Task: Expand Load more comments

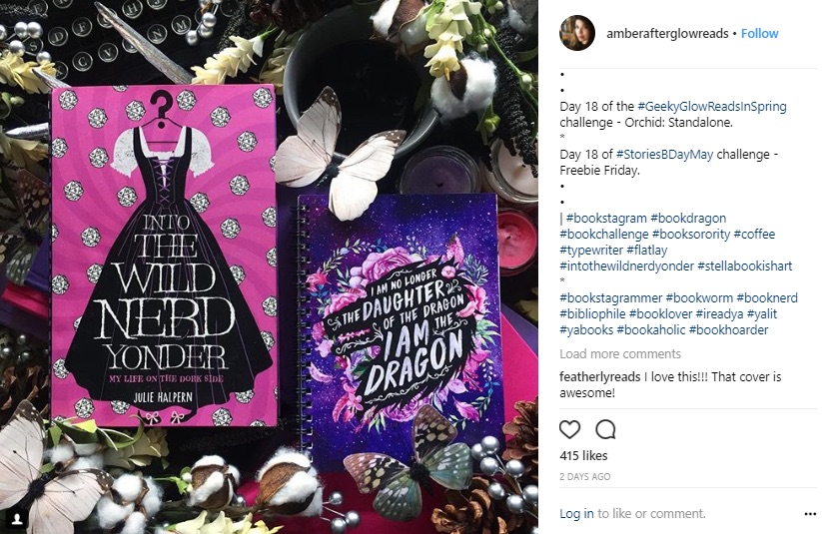Action: [620, 353]
